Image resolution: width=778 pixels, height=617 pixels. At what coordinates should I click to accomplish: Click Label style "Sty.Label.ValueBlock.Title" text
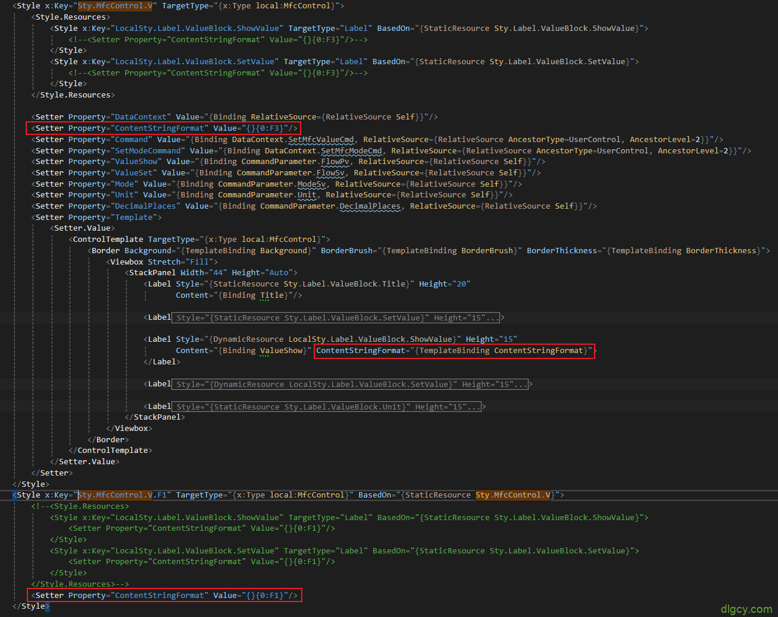pos(344,284)
